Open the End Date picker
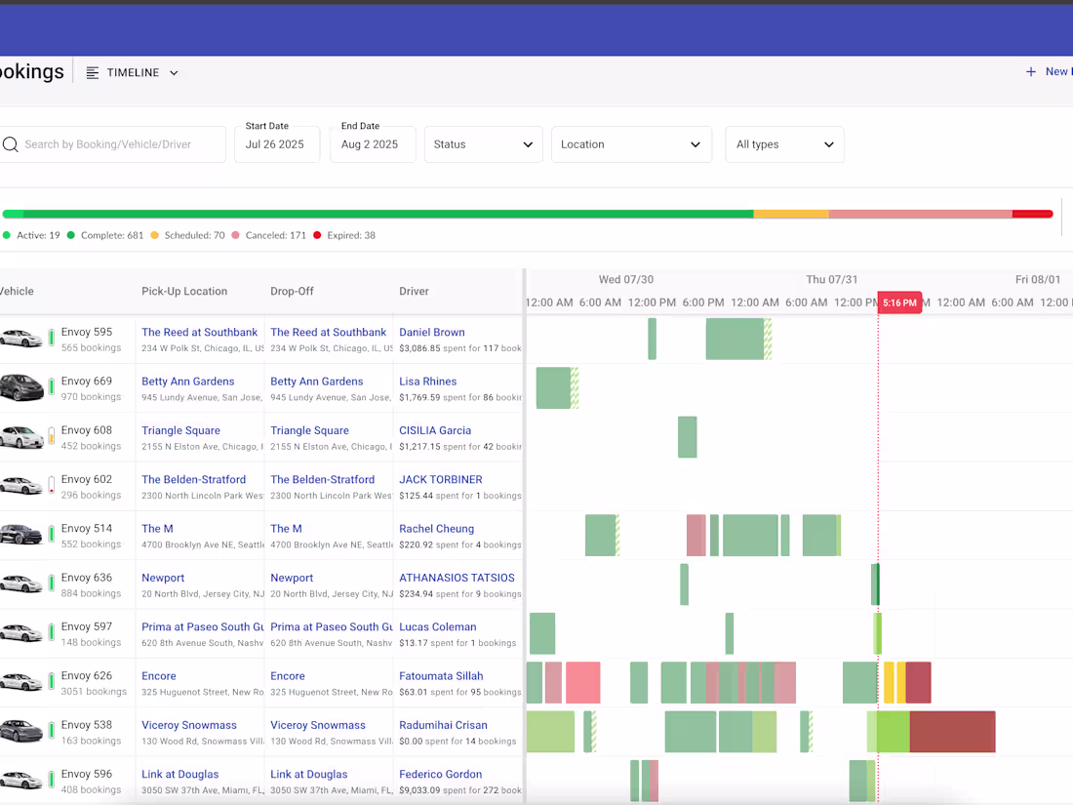 pos(373,143)
